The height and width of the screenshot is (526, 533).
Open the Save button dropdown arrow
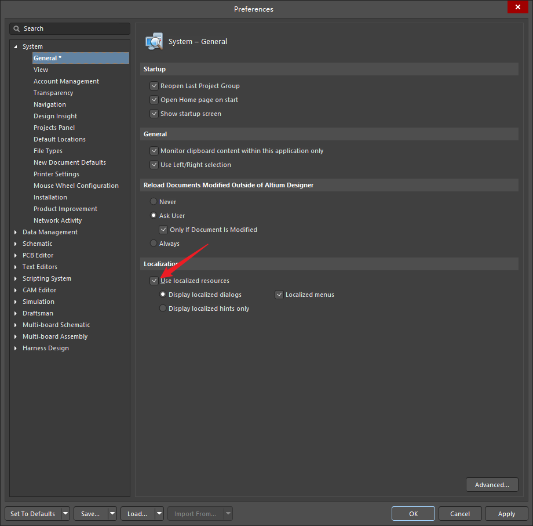tap(112, 514)
